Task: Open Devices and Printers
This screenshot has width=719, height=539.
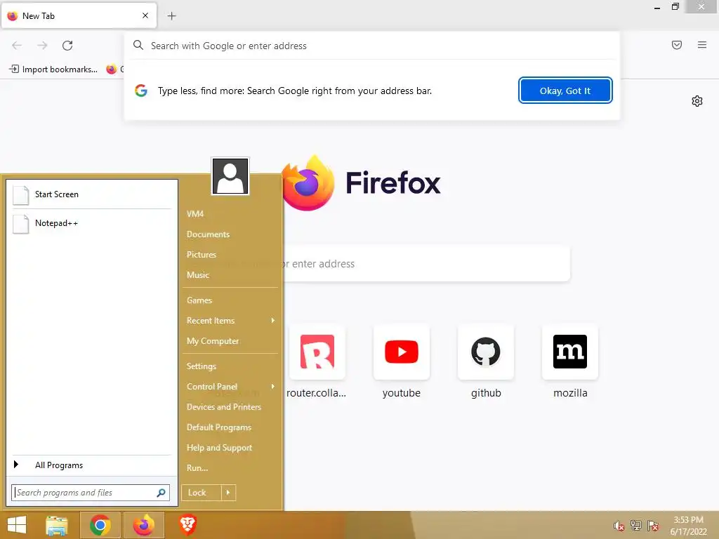Action: click(224, 407)
